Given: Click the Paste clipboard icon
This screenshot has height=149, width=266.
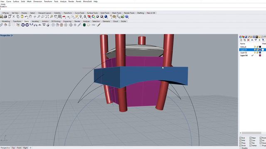Looking at the screenshot, I should [x=22, y=17].
